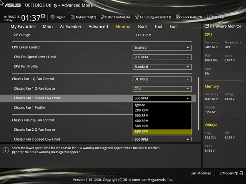This screenshot has height=184, width=246.
Task: Choose 200 RPM in the open list
Action: (162, 110)
